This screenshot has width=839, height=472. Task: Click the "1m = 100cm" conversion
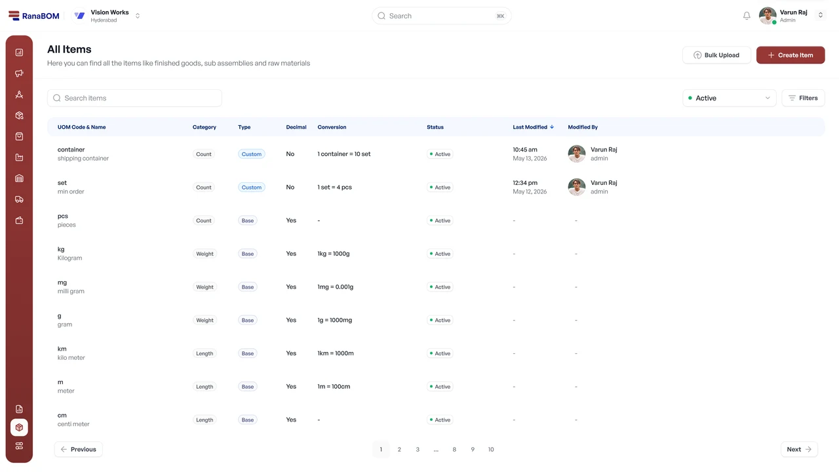334,387
